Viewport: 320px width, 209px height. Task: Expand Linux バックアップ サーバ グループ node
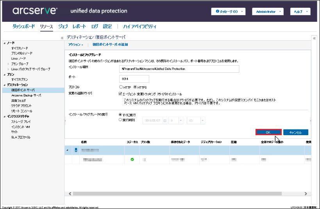pyautogui.click(x=8, y=69)
